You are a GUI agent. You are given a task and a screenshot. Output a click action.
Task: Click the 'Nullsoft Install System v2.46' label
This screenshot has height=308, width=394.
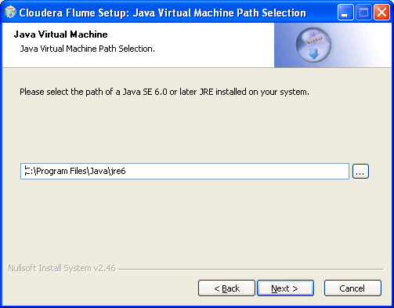pyautogui.click(x=62, y=268)
